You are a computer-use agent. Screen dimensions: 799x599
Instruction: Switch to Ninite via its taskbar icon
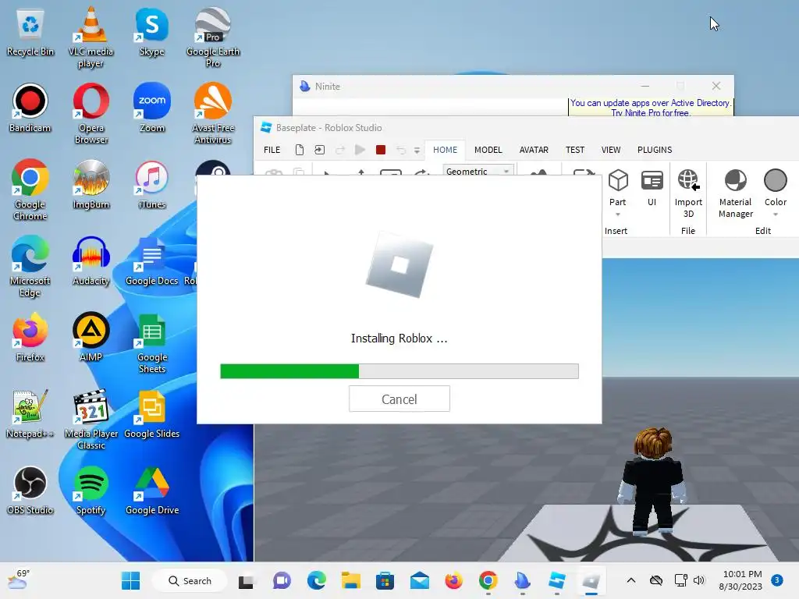click(522, 580)
